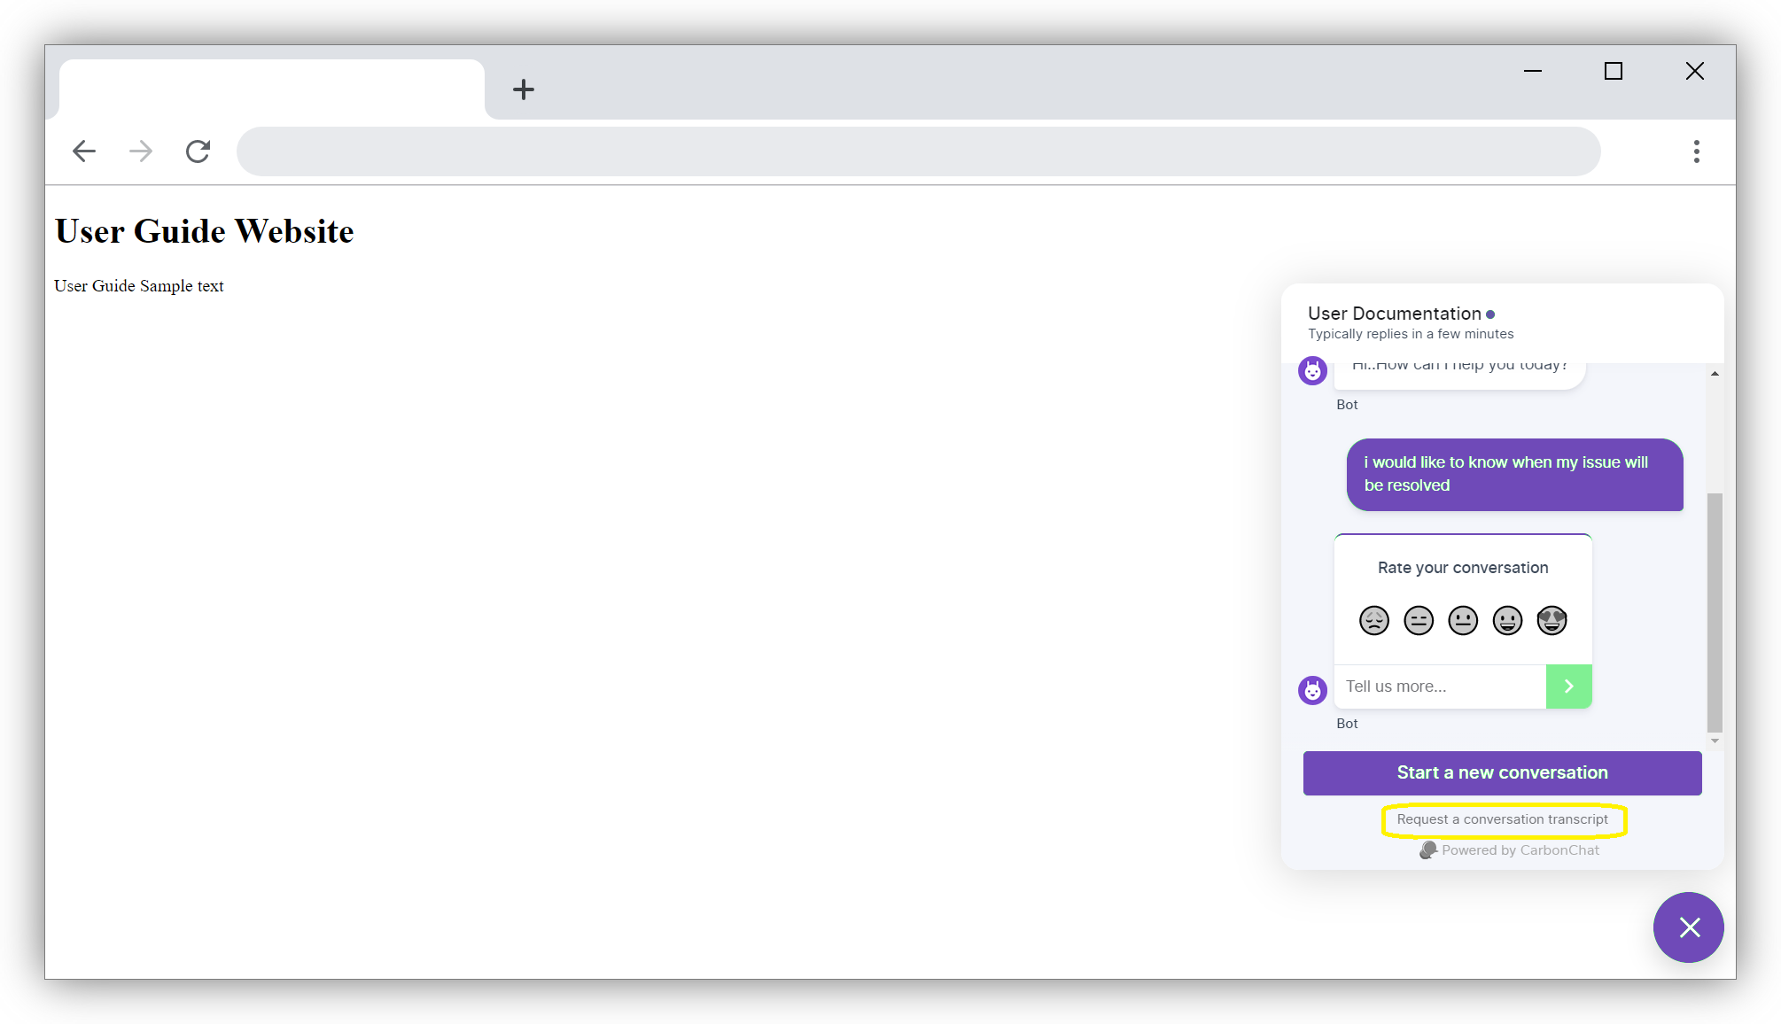Request a conversation transcript
Screen dimensions: 1781x1024
[x=1502, y=819]
